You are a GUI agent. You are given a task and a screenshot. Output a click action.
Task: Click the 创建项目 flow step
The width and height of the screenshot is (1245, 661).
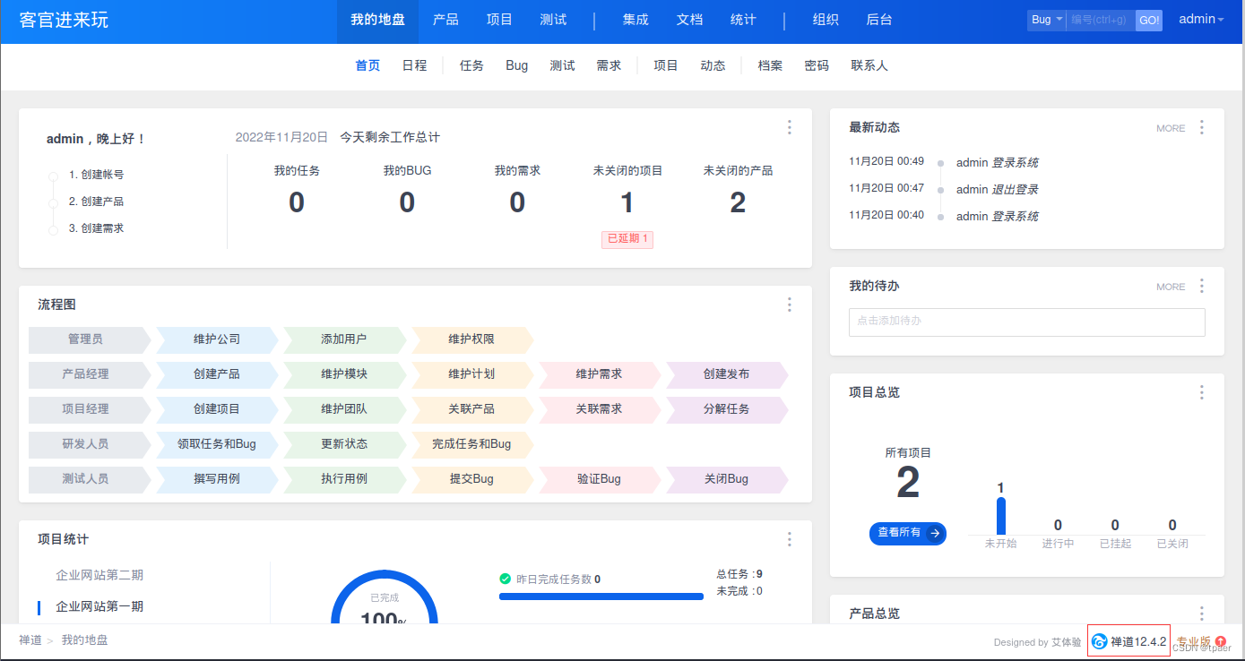pos(217,409)
